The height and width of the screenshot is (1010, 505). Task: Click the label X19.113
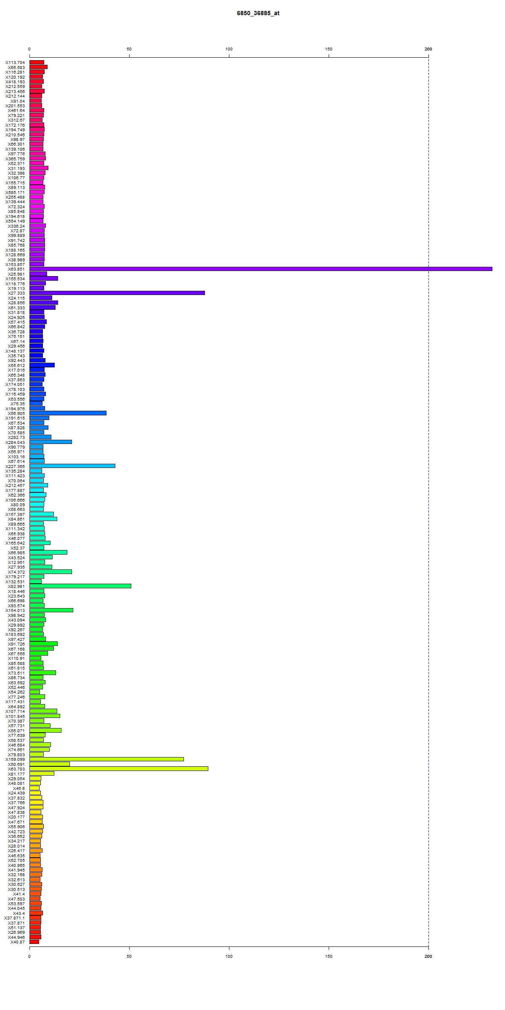point(16,288)
